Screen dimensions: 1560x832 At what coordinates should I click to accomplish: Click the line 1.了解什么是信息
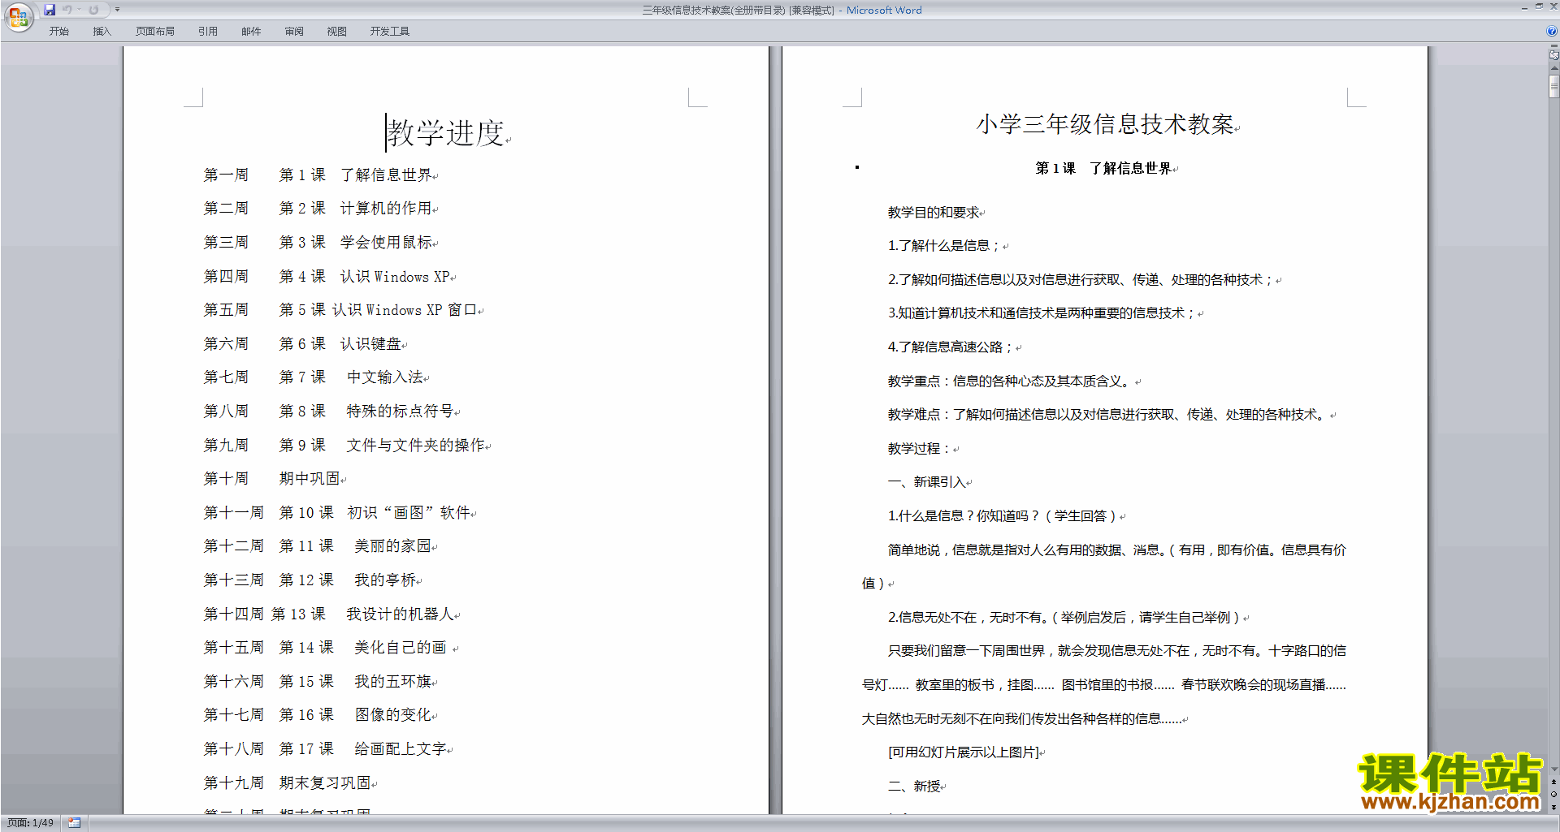click(x=943, y=246)
